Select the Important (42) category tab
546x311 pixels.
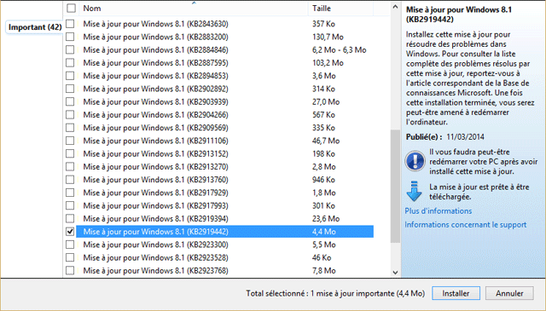tap(35, 27)
